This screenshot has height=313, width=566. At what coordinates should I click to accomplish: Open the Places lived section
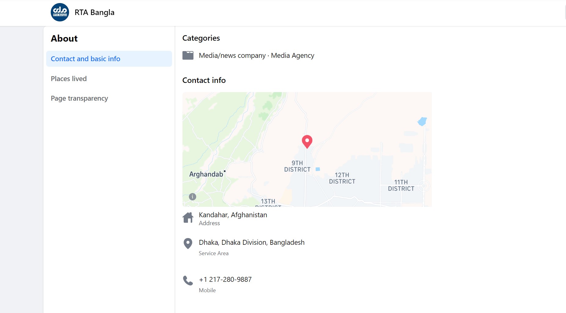click(x=69, y=79)
